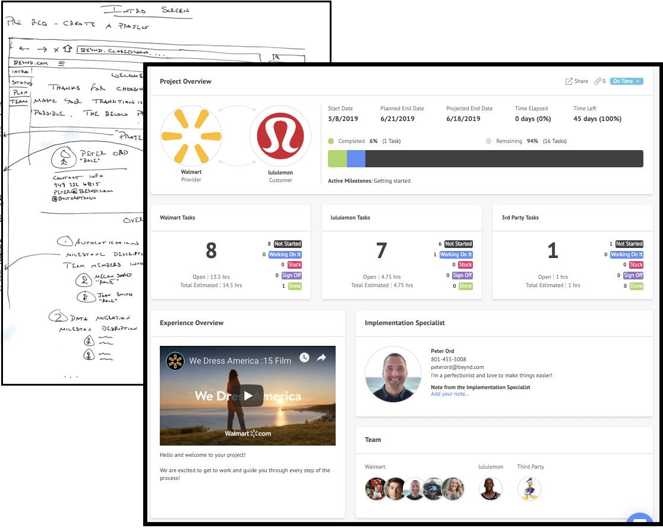This screenshot has height=528, width=663.
Task: Click the phone number 801-455-5008
Action: pyautogui.click(x=448, y=359)
